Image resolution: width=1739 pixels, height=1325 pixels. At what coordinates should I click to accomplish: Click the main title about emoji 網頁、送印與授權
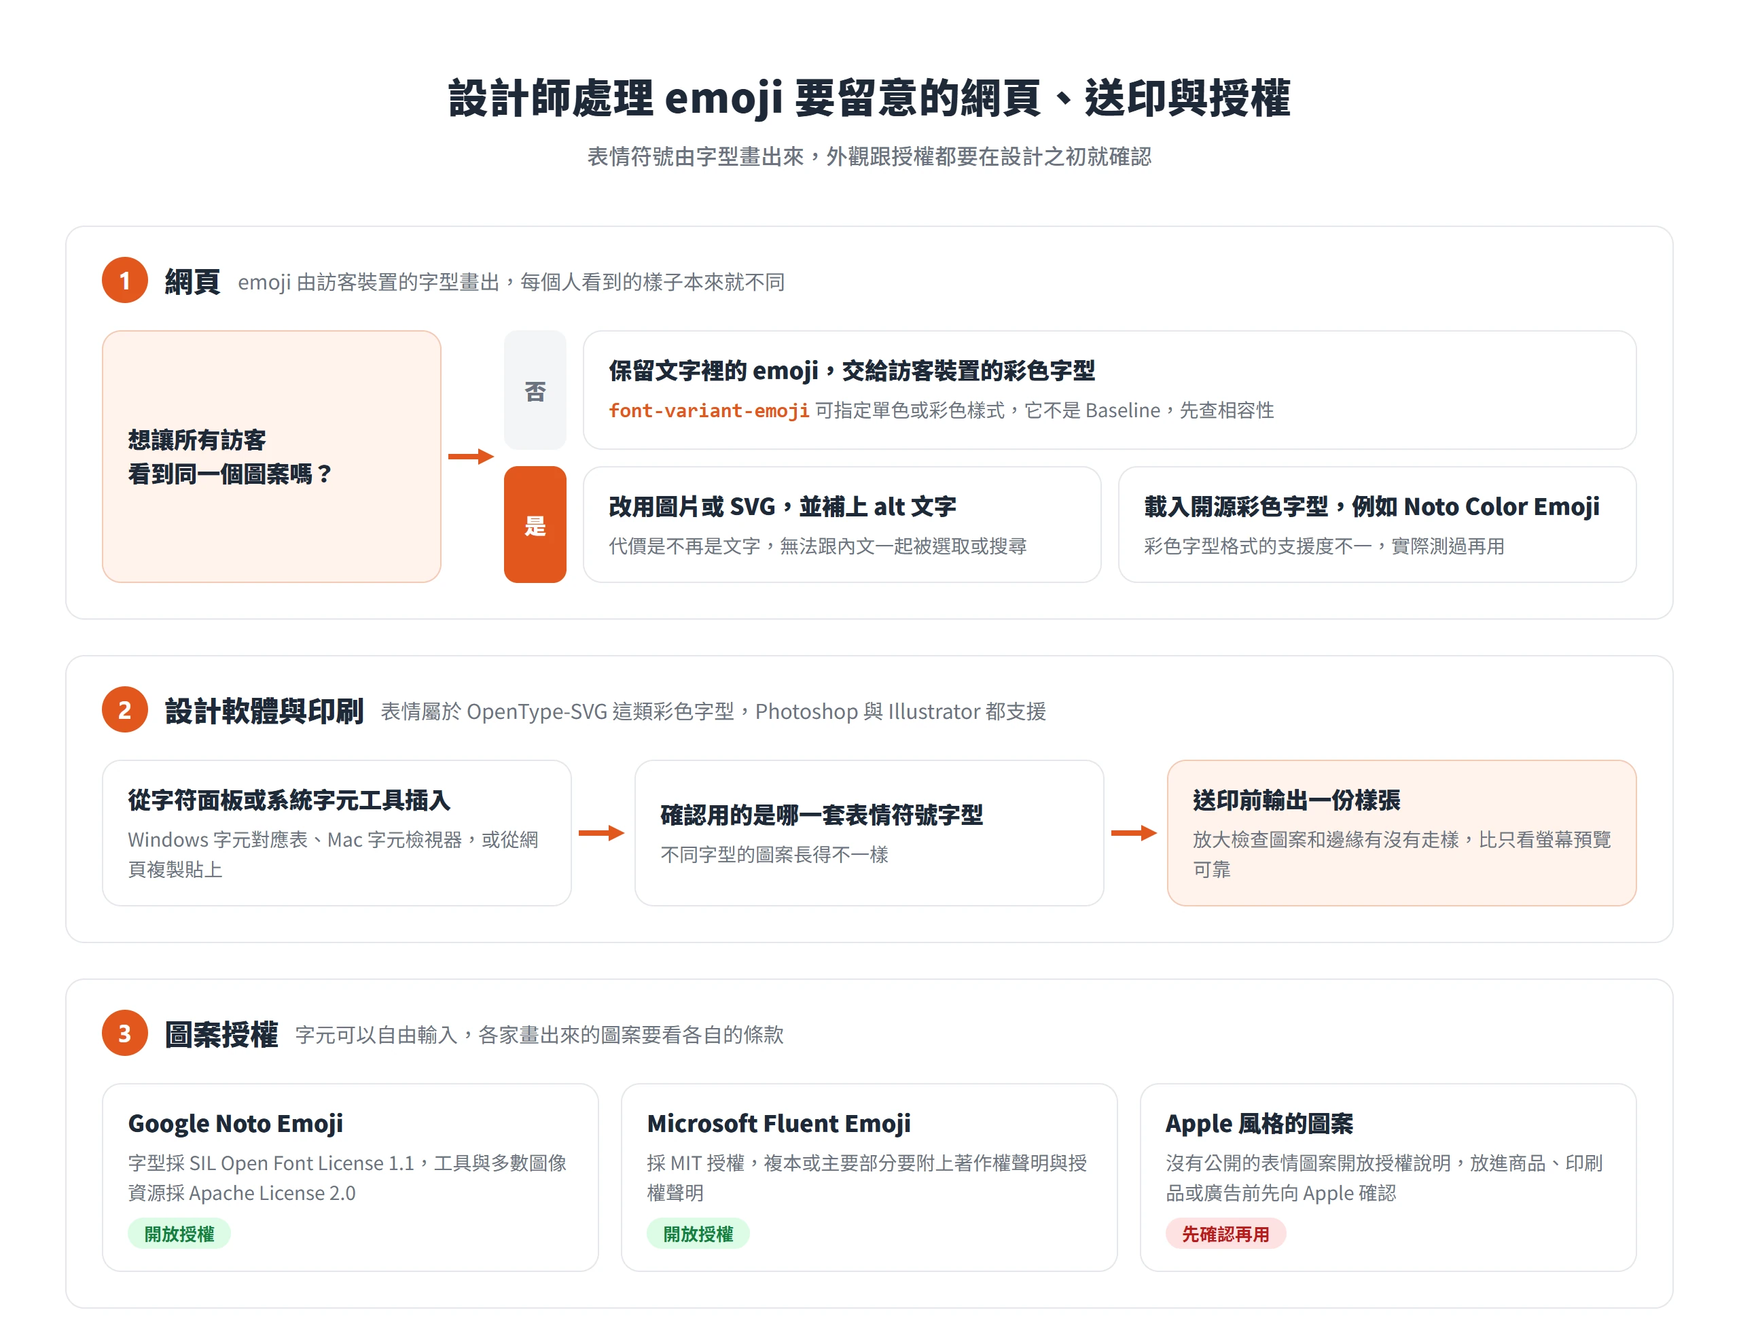(x=869, y=99)
